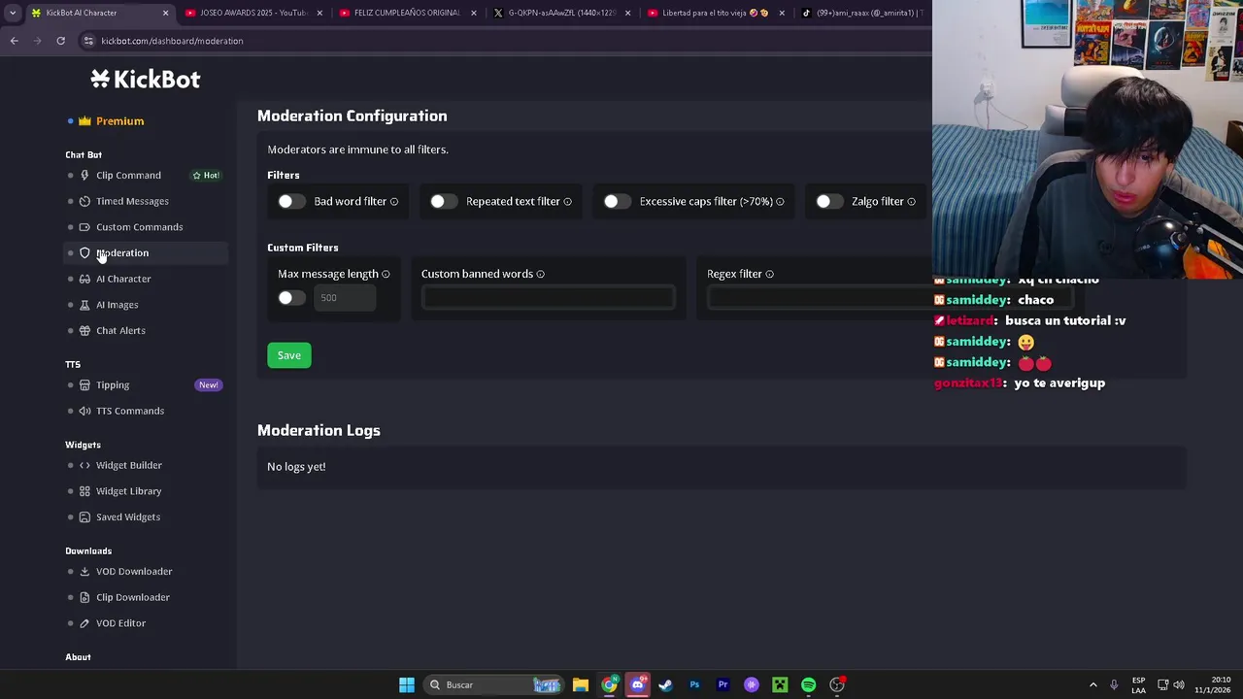Image resolution: width=1243 pixels, height=699 pixels.
Task: Click the Timed Messages clock icon
Action: tap(84, 201)
